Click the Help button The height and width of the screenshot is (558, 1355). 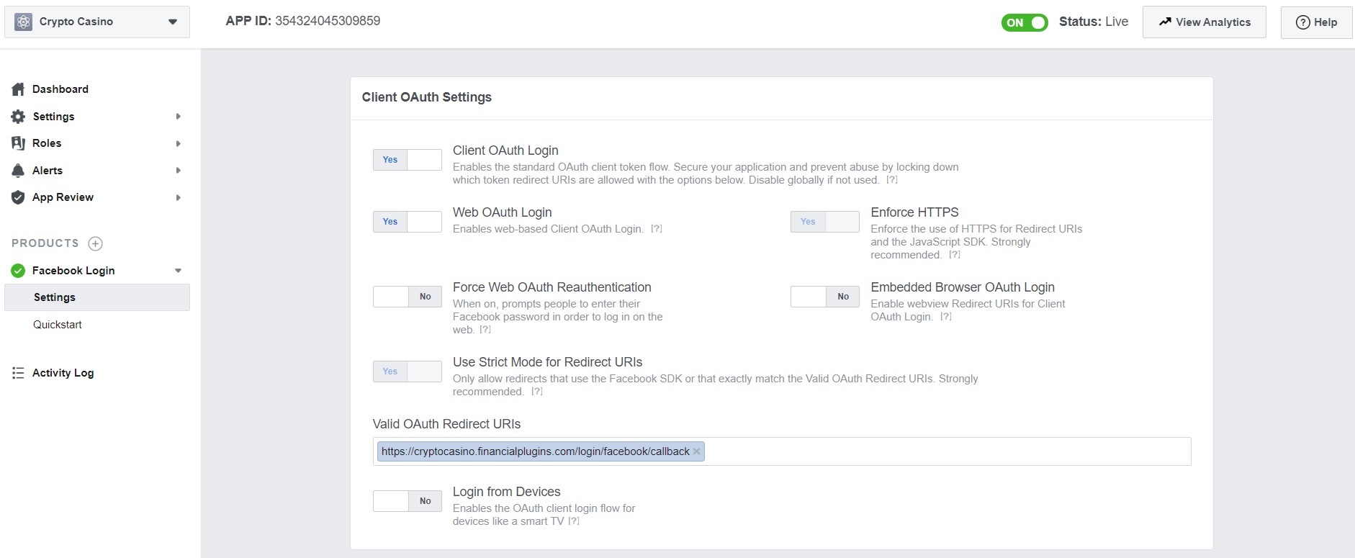pos(1315,22)
